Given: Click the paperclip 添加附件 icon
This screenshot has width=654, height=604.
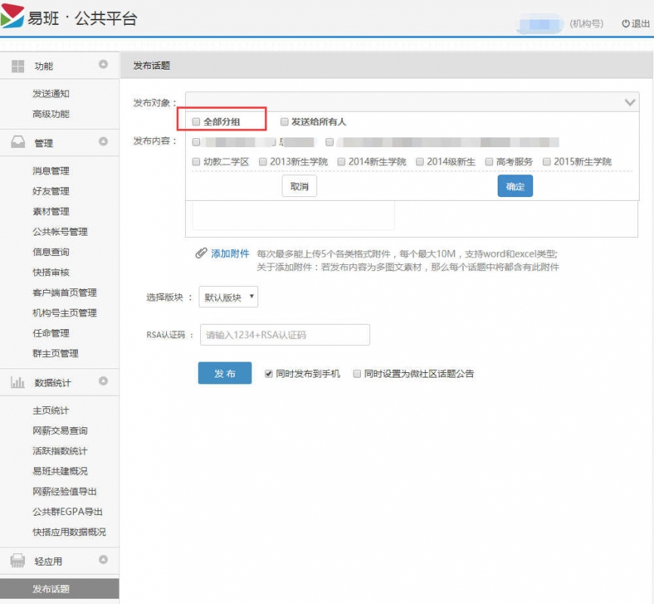Looking at the screenshot, I should [x=201, y=254].
